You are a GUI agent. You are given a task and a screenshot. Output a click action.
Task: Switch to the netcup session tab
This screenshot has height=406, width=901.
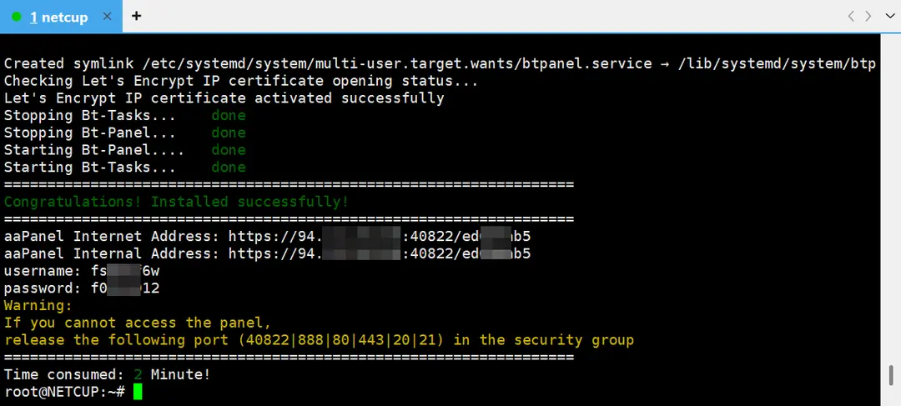point(58,17)
